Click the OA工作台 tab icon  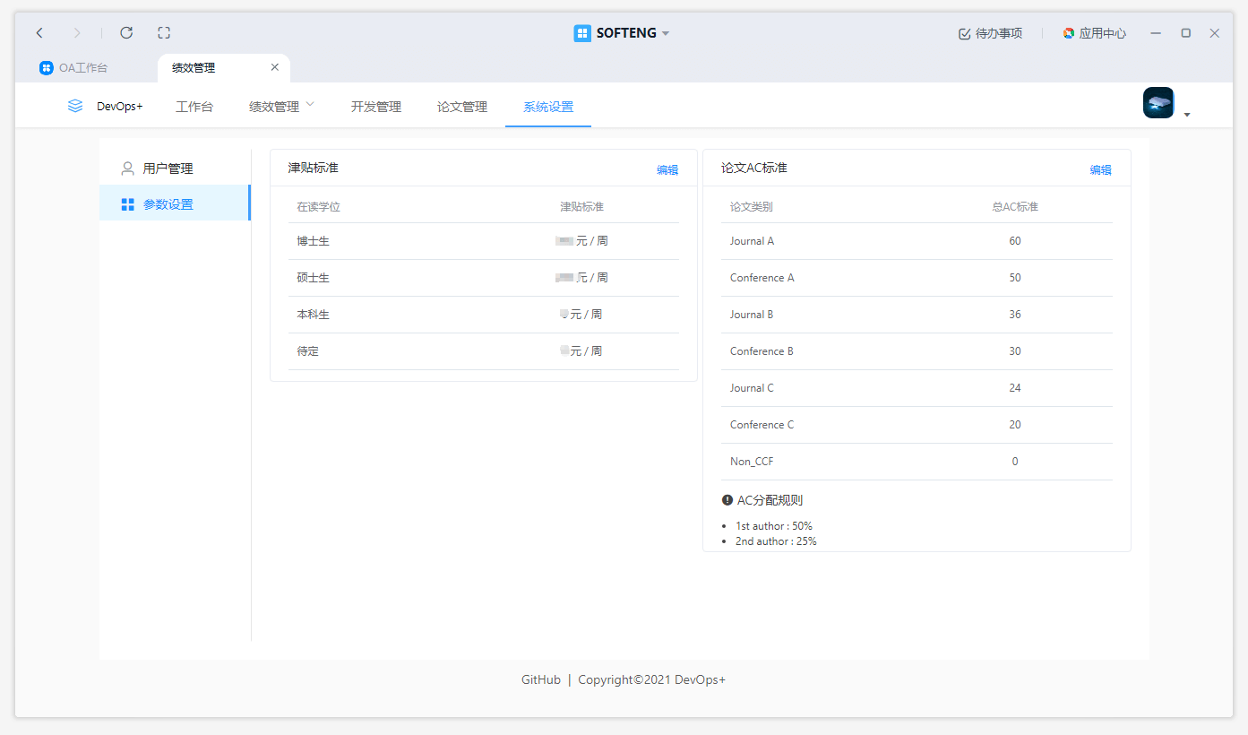click(47, 68)
